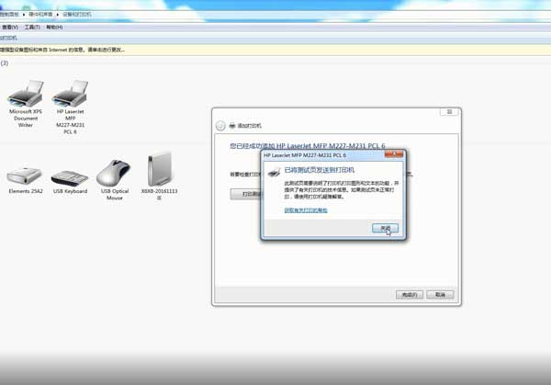Click the 'USB Keyboard' label text
Image resolution: width=551 pixels, height=385 pixels.
click(71, 191)
